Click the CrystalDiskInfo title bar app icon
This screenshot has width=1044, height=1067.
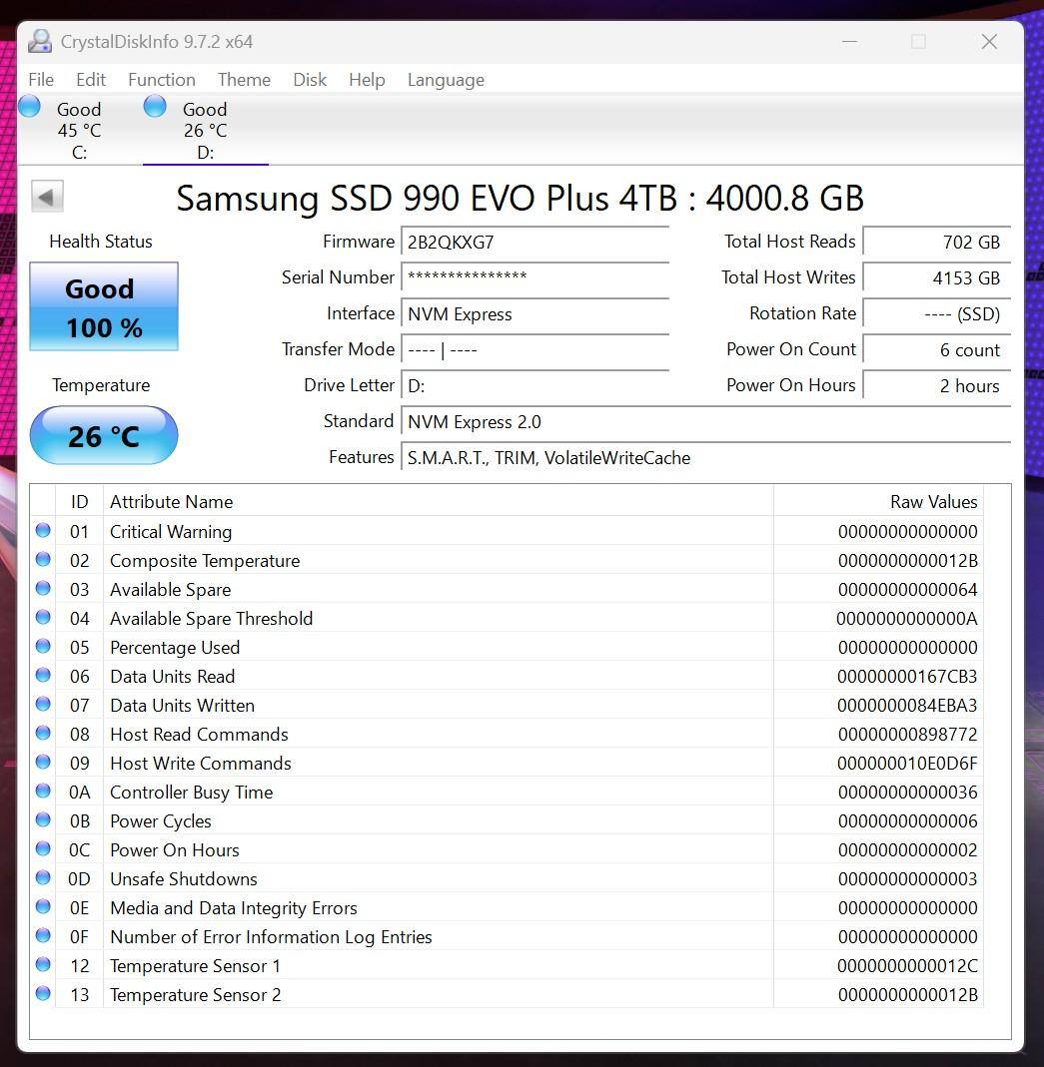tap(40, 42)
